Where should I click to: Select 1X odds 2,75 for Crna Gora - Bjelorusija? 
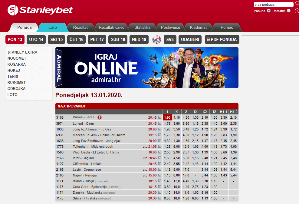[195, 187]
